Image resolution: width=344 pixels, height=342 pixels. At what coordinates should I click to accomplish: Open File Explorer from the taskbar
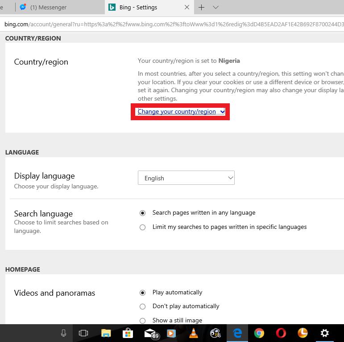[x=106, y=333]
